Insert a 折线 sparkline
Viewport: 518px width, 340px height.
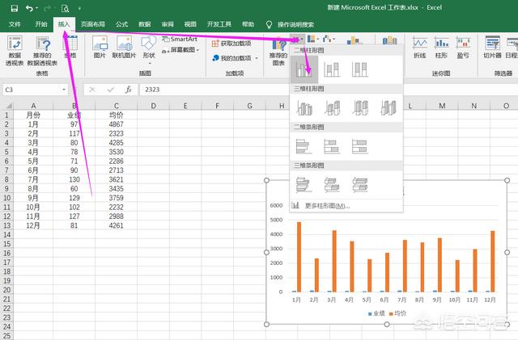(x=420, y=47)
